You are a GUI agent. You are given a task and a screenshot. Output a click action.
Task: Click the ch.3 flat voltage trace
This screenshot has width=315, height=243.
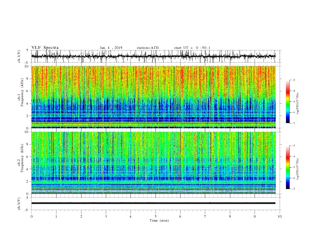coord(153,203)
